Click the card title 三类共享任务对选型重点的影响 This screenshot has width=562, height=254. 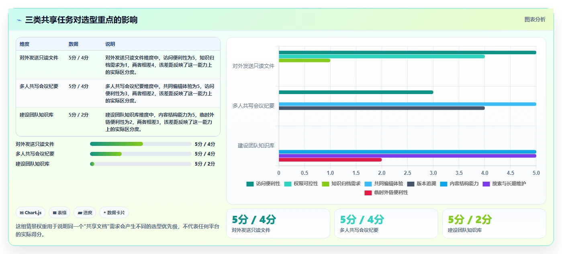[81, 20]
